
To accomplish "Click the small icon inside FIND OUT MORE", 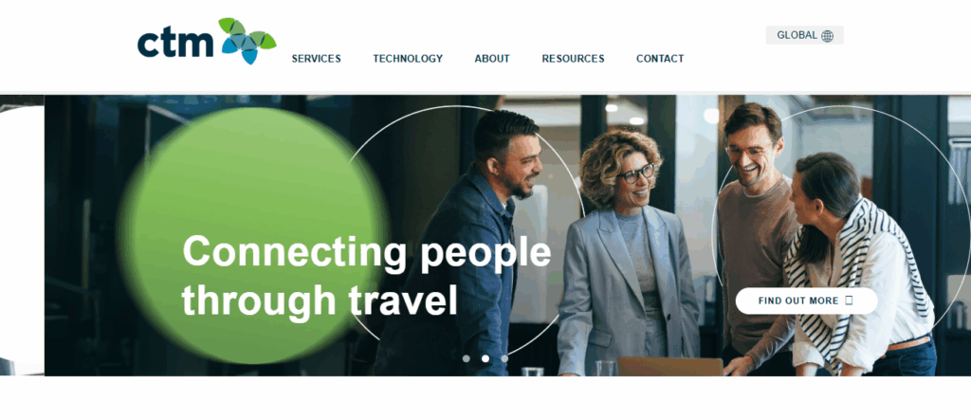I will pos(849,301).
